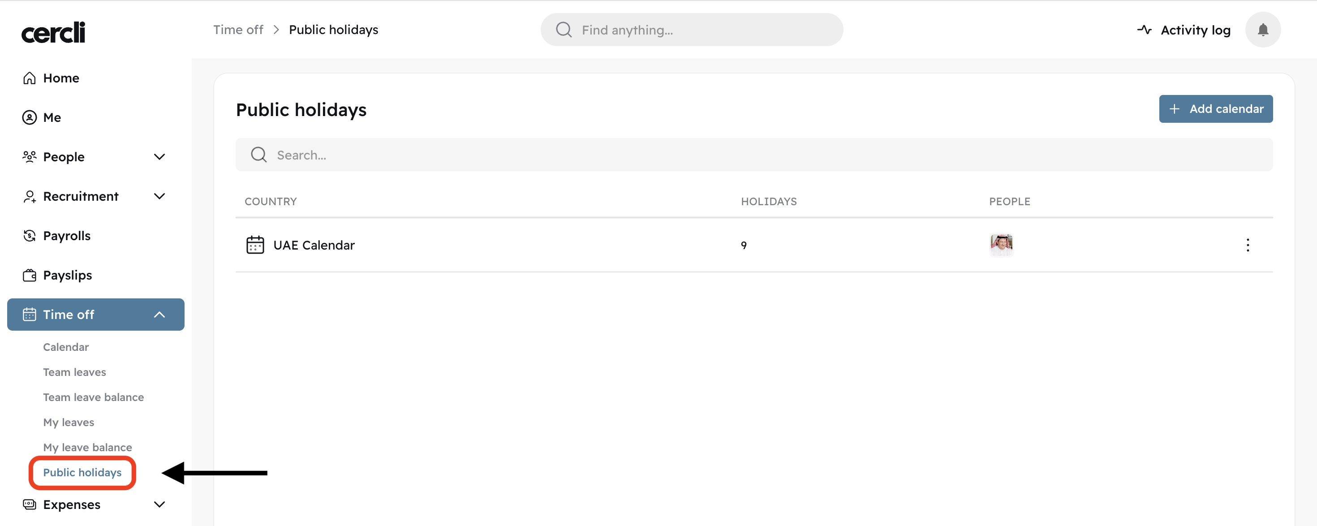Screen dimensions: 1317x526
Task: Click the Payslips wallet icon
Action: 30,276
